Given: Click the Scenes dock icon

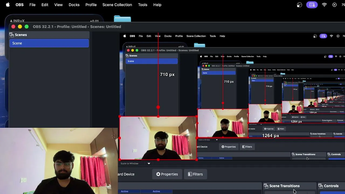Looking at the screenshot, I should (x=12, y=35).
